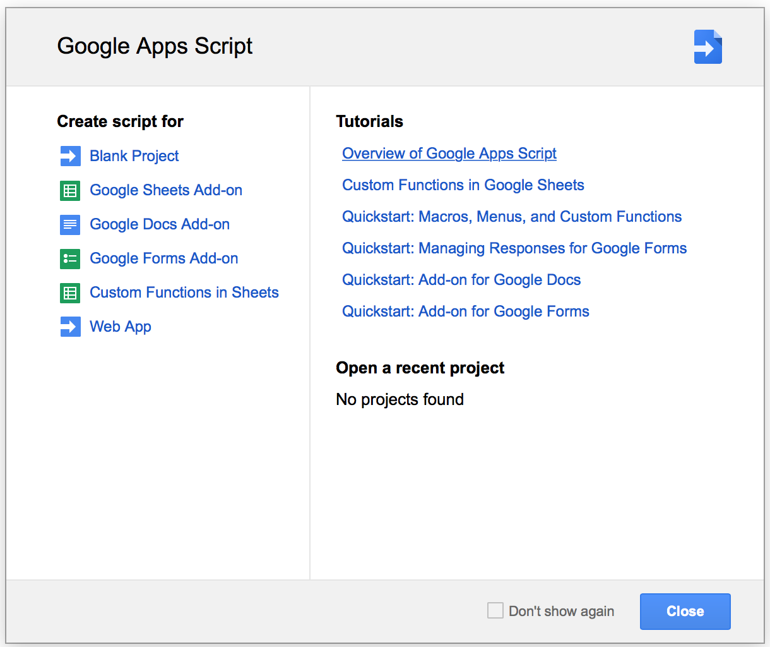
Task: Open Quickstart: Add-on for Google Forms
Action: tap(466, 311)
